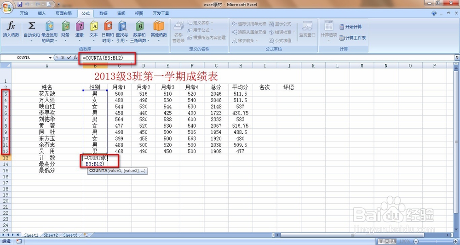Open the 日期和时间 functions book icon
The width and height of the screenshot is (460, 245).
point(108,26)
